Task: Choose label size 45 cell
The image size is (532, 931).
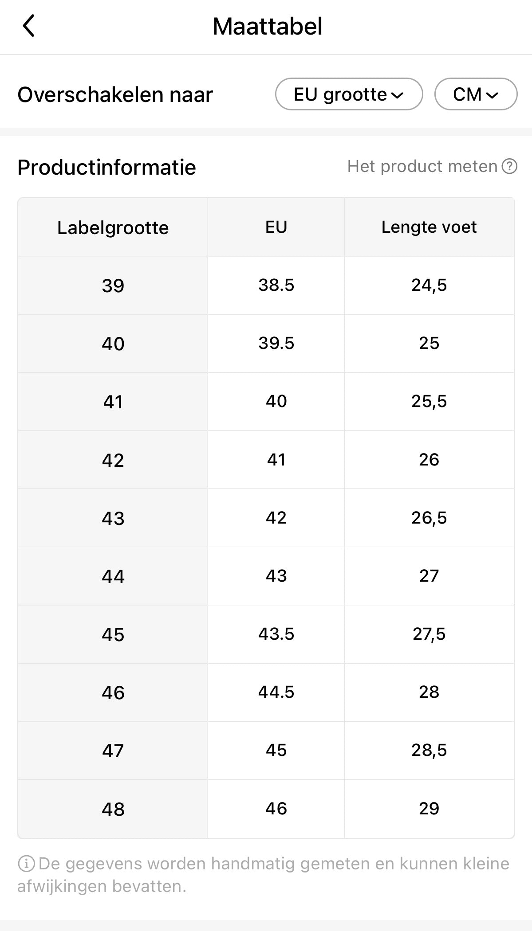Action: pyautogui.click(x=113, y=634)
